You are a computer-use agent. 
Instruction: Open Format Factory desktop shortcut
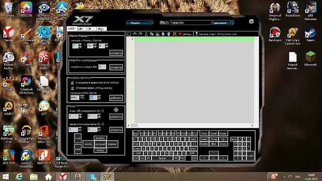coord(9,60)
